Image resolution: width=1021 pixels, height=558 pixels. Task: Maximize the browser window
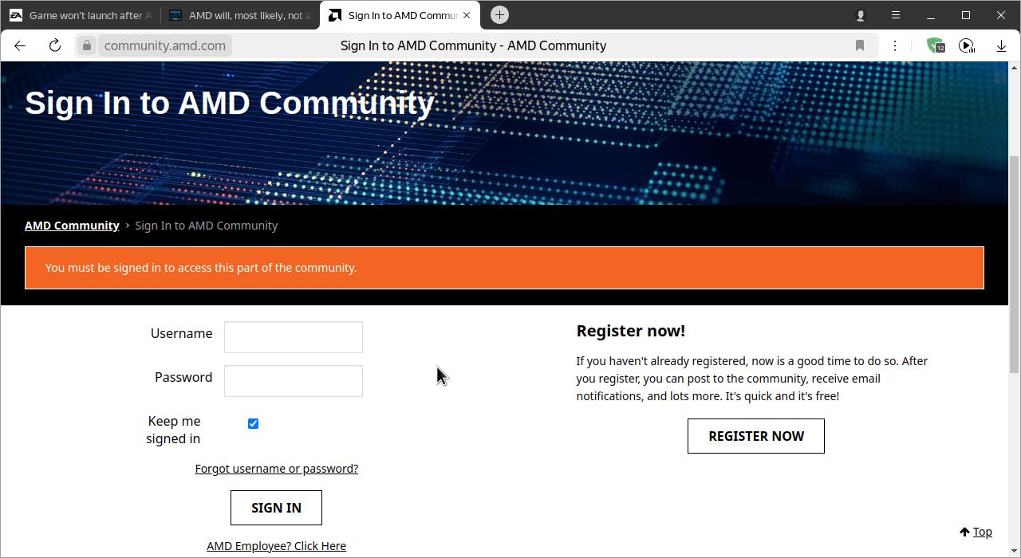(x=966, y=15)
